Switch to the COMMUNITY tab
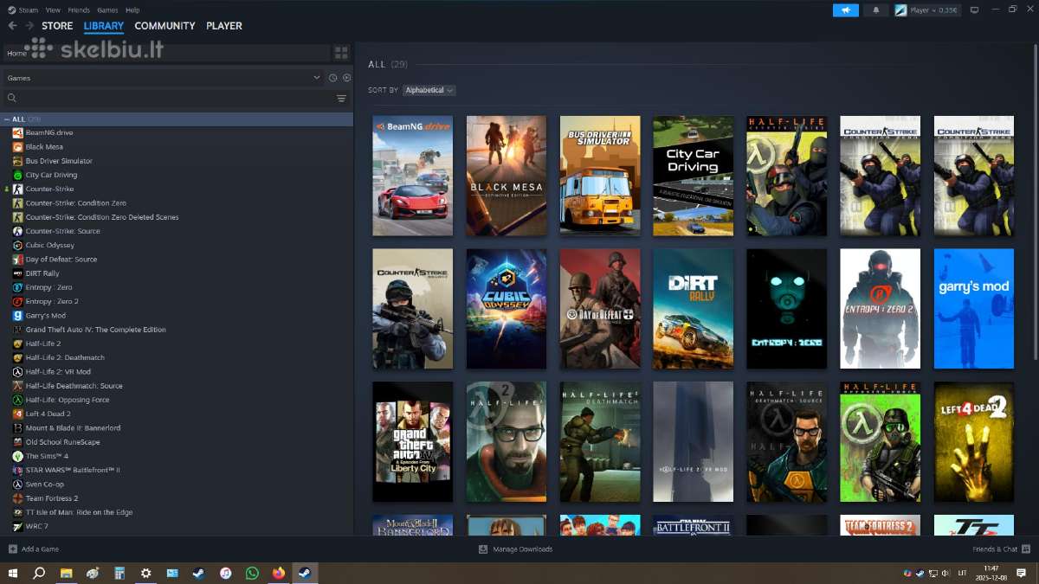This screenshot has height=584, width=1039. 165,26
